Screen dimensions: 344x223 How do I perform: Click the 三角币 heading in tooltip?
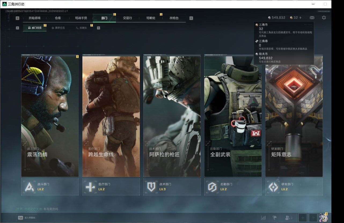click(x=263, y=25)
